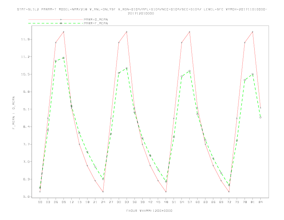Select the green F_MEAN circle marker at hour 57
Viewport: 284px width, 220px height.
[190, 71]
